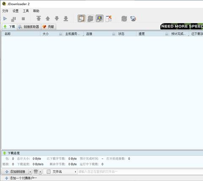The height and width of the screenshot is (181, 203).
Task: Click lock icon in 大小 column header
Action: 60,34
